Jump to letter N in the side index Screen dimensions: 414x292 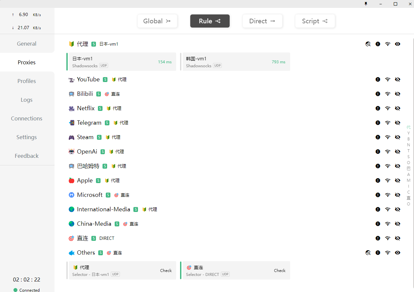coord(408,145)
